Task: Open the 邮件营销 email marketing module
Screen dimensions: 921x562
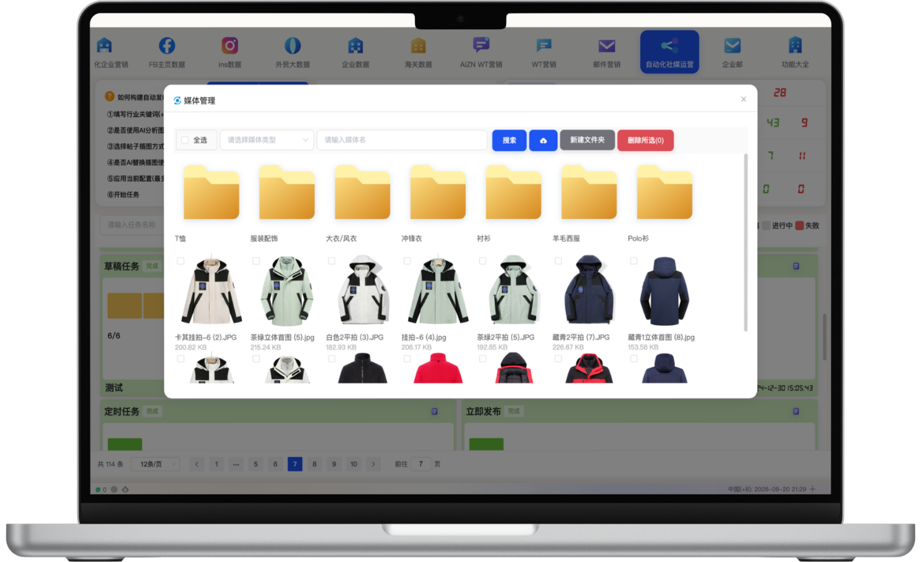Action: tap(606, 52)
